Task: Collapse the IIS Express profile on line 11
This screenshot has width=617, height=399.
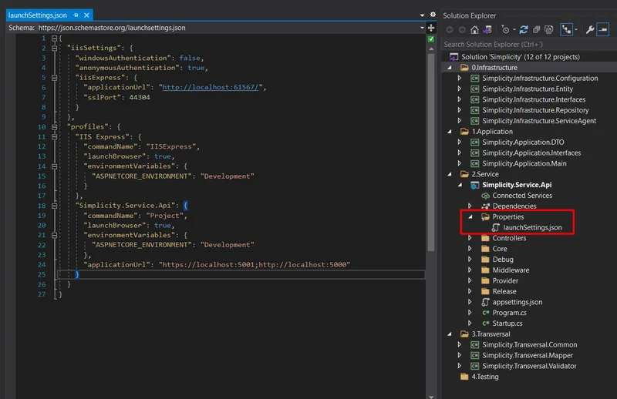Action: point(54,137)
